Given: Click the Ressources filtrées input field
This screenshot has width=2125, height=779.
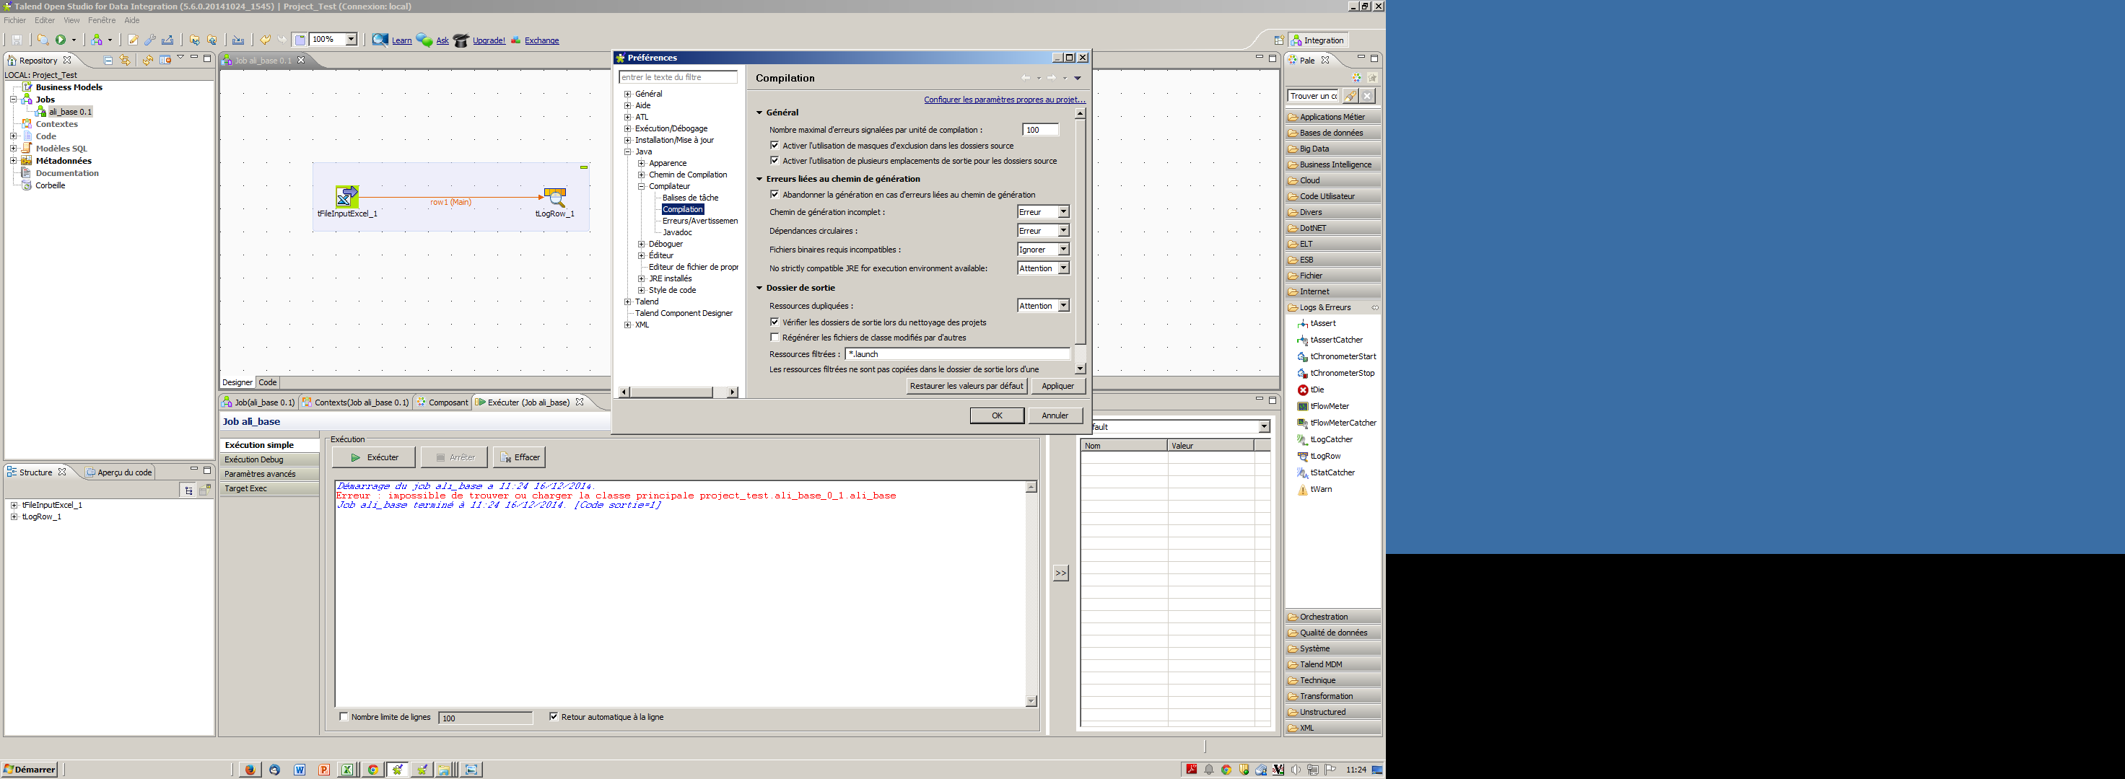Looking at the screenshot, I should pyautogui.click(x=958, y=354).
